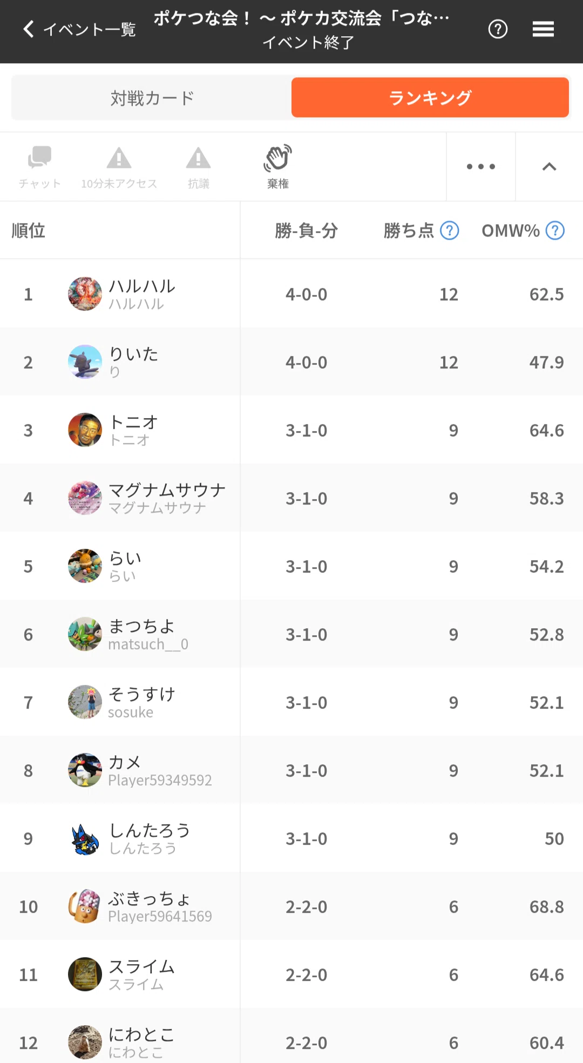583x1063 pixels.
Task: Tap マグナムサウナ's avatar thumbnail
Action: point(85,498)
